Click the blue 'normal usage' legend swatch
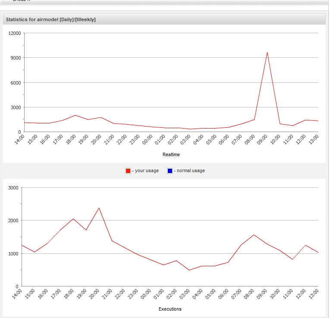 170,171
